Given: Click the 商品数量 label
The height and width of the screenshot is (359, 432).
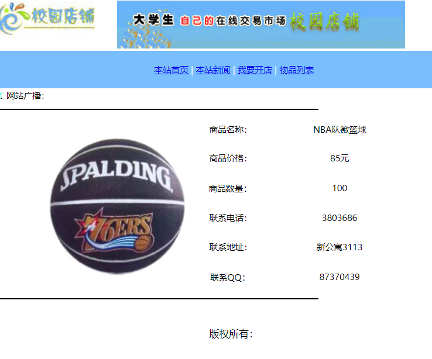Looking at the screenshot, I should coord(228,189).
